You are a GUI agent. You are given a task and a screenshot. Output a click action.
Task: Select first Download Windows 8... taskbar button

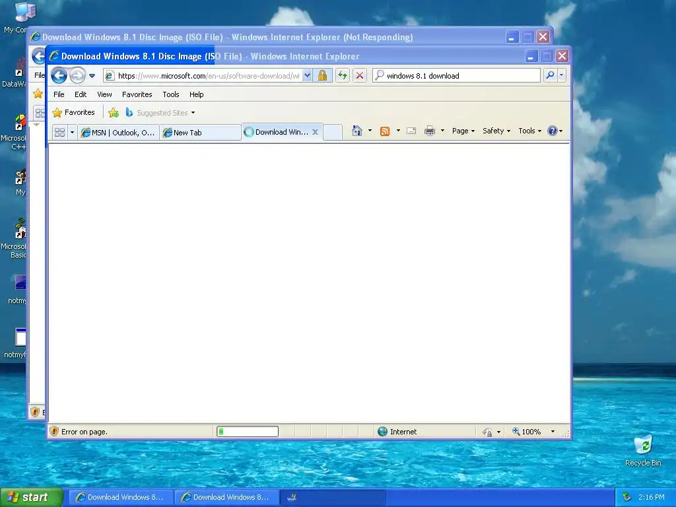pos(121,497)
